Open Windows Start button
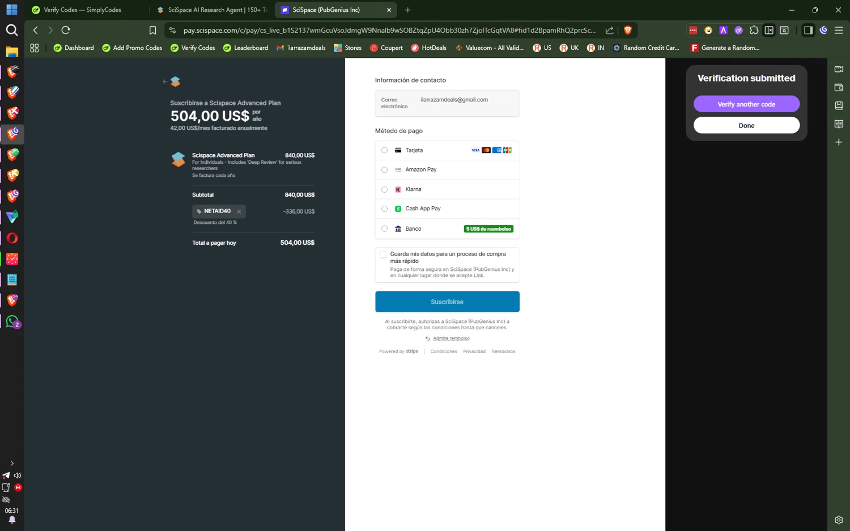Screen dimensions: 850x531 (12, 10)
